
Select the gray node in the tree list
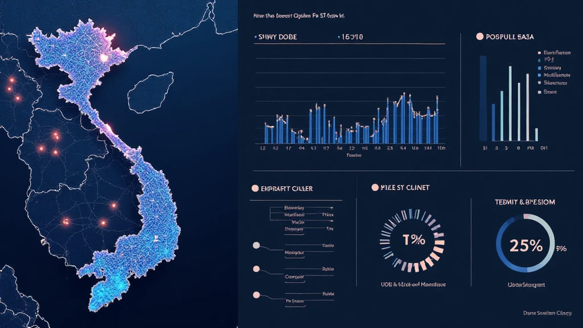[256, 245]
